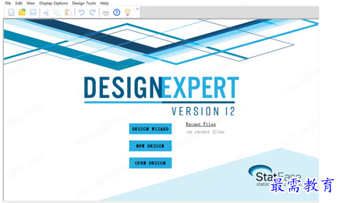Screen dimensions: 339x203
Task: Click the Cut scissors icon
Action: coord(46,12)
